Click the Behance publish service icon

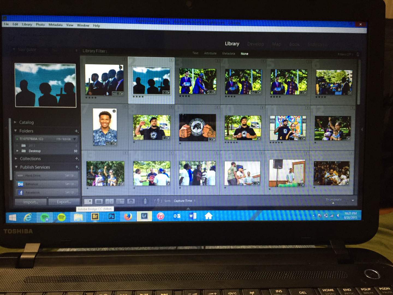[x=20, y=184]
